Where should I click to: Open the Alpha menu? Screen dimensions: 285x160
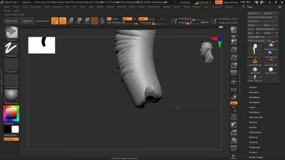pos(7,7)
